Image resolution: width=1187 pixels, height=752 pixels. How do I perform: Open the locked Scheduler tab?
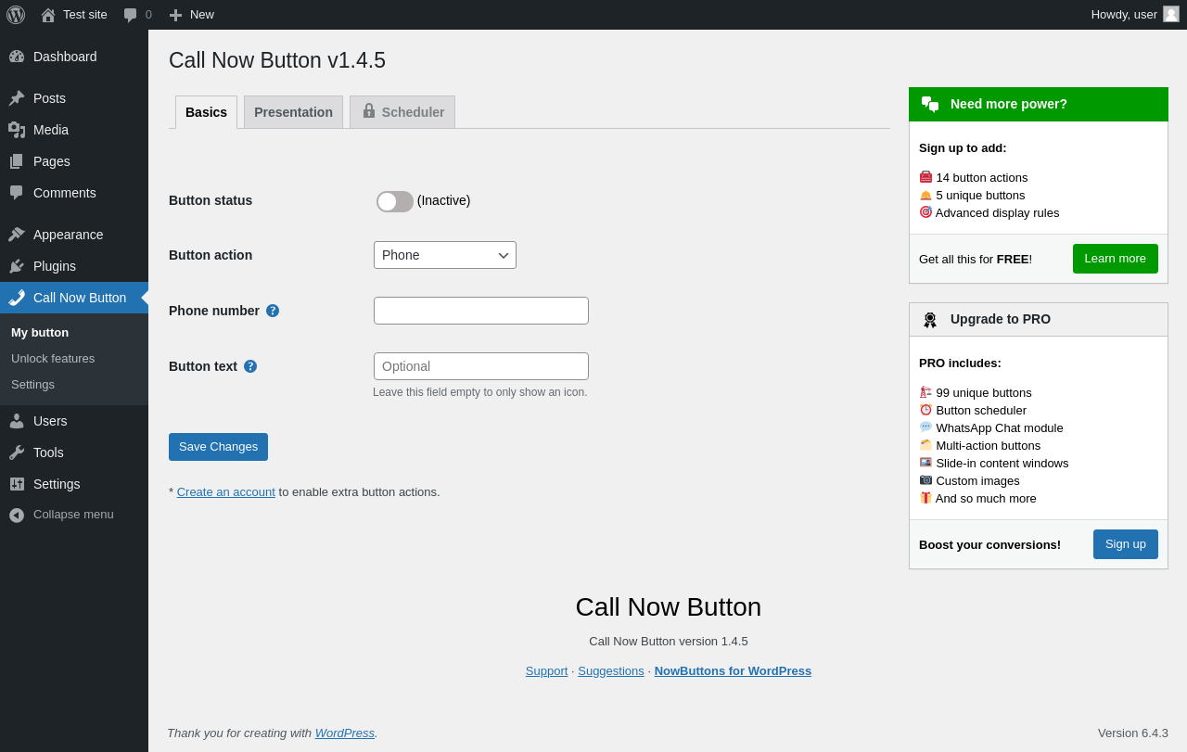point(402,112)
